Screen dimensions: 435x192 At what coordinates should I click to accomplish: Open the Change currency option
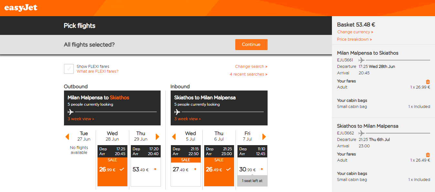[x=355, y=32]
